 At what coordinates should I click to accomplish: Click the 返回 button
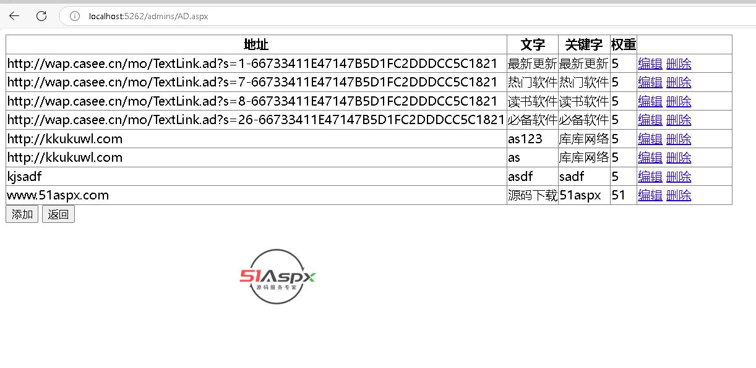pos(58,214)
